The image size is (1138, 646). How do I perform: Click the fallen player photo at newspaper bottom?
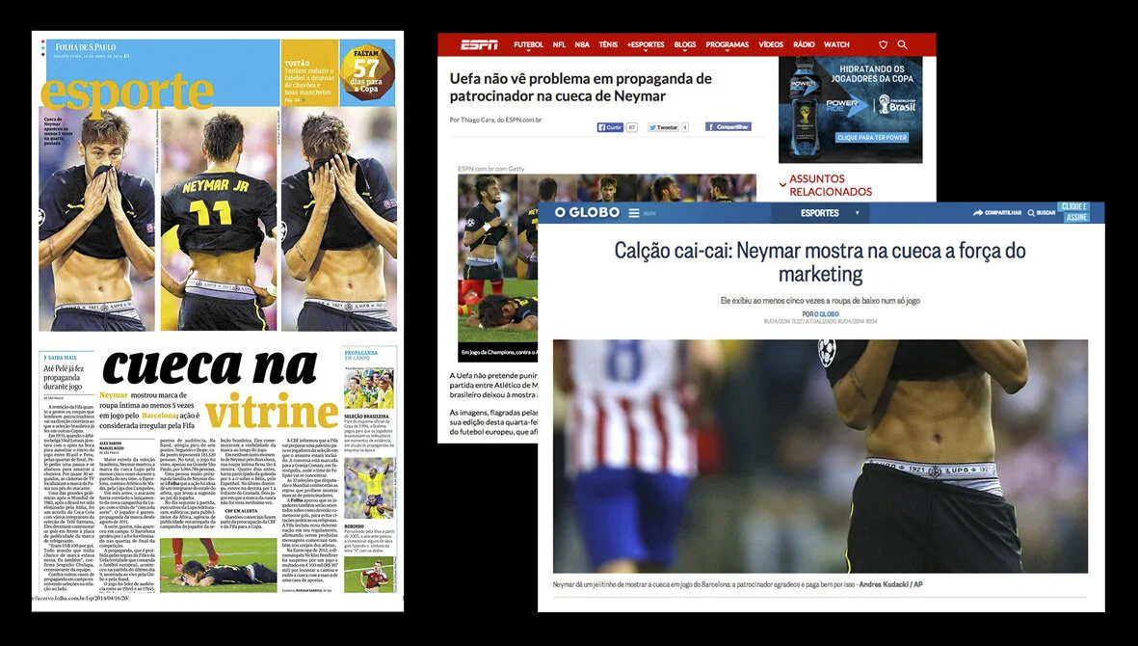pos(219,564)
